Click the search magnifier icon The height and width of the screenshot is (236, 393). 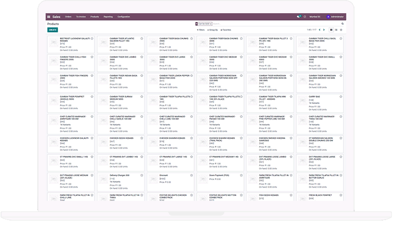tap(342, 24)
